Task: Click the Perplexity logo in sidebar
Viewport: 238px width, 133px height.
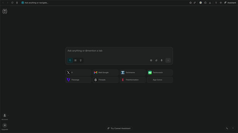Action: tap(5, 11)
